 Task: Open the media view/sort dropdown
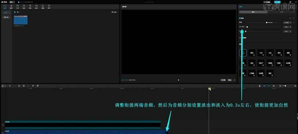point(115,12)
